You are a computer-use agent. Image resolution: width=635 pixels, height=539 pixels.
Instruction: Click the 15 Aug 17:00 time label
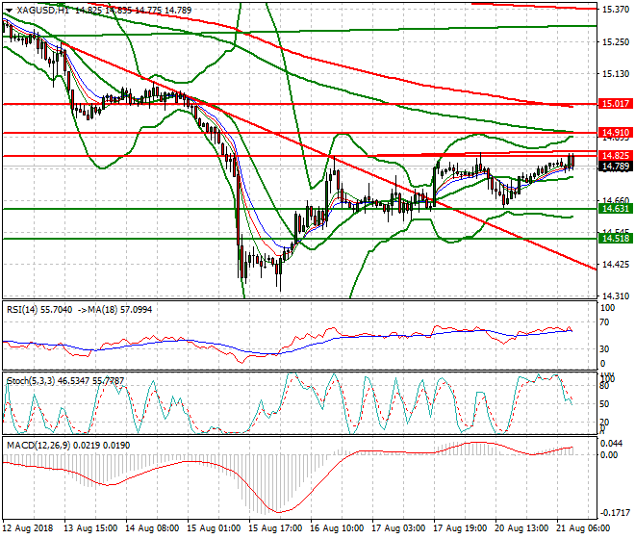275,528
